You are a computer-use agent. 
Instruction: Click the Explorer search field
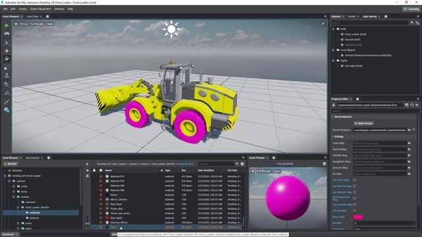371,23
